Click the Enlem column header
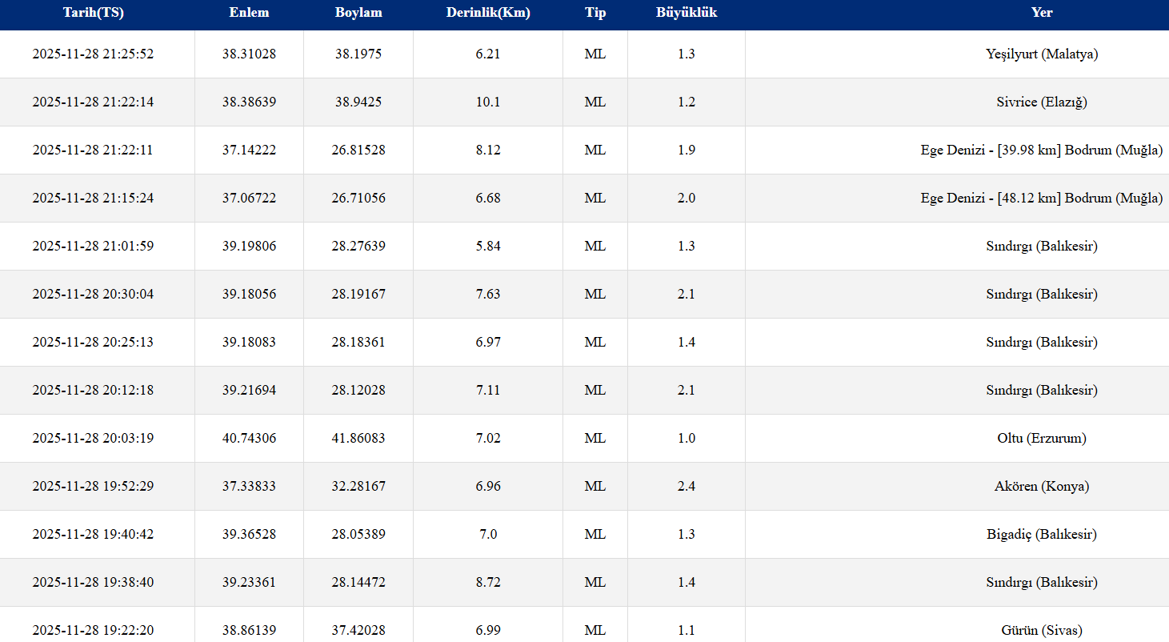 click(x=249, y=13)
